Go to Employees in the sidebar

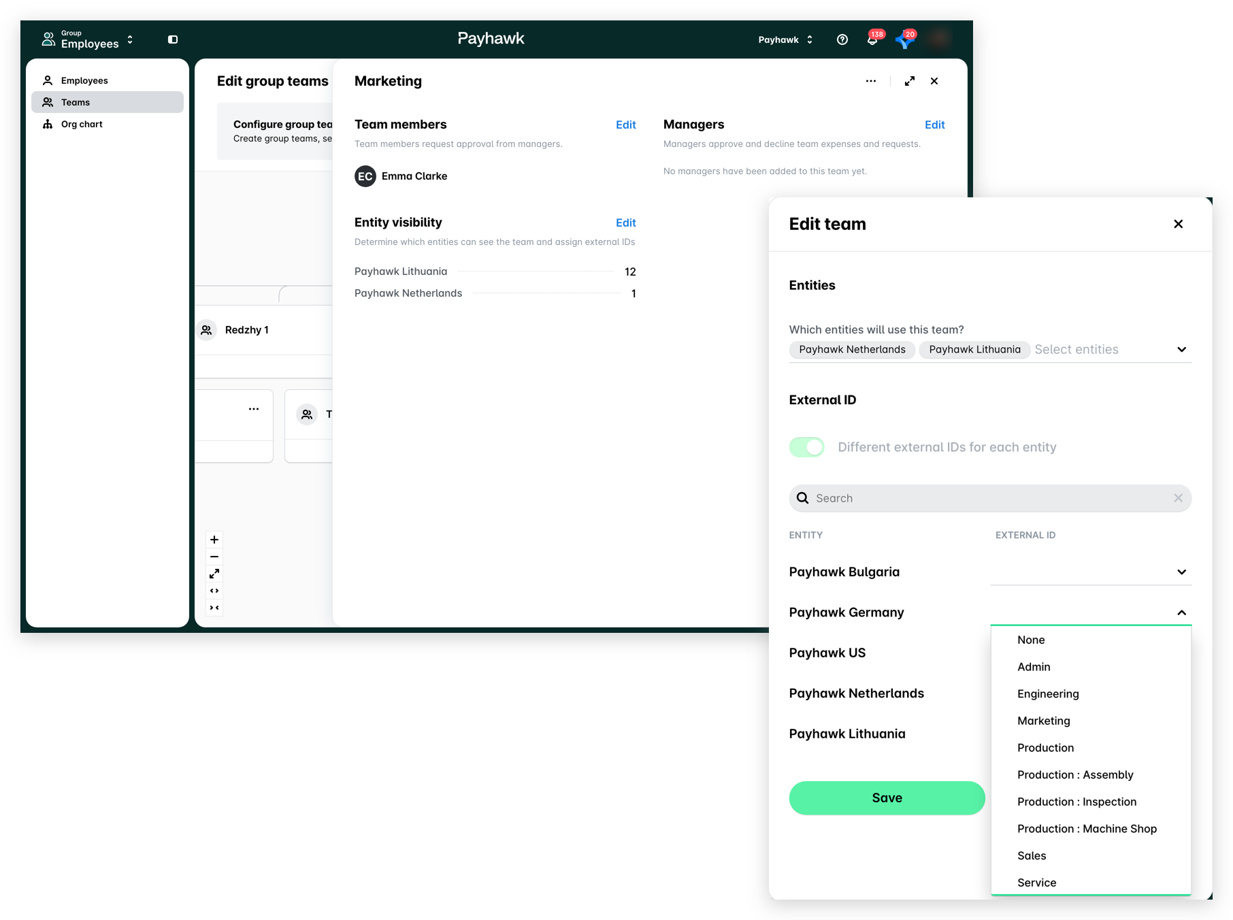pyautogui.click(x=108, y=80)
